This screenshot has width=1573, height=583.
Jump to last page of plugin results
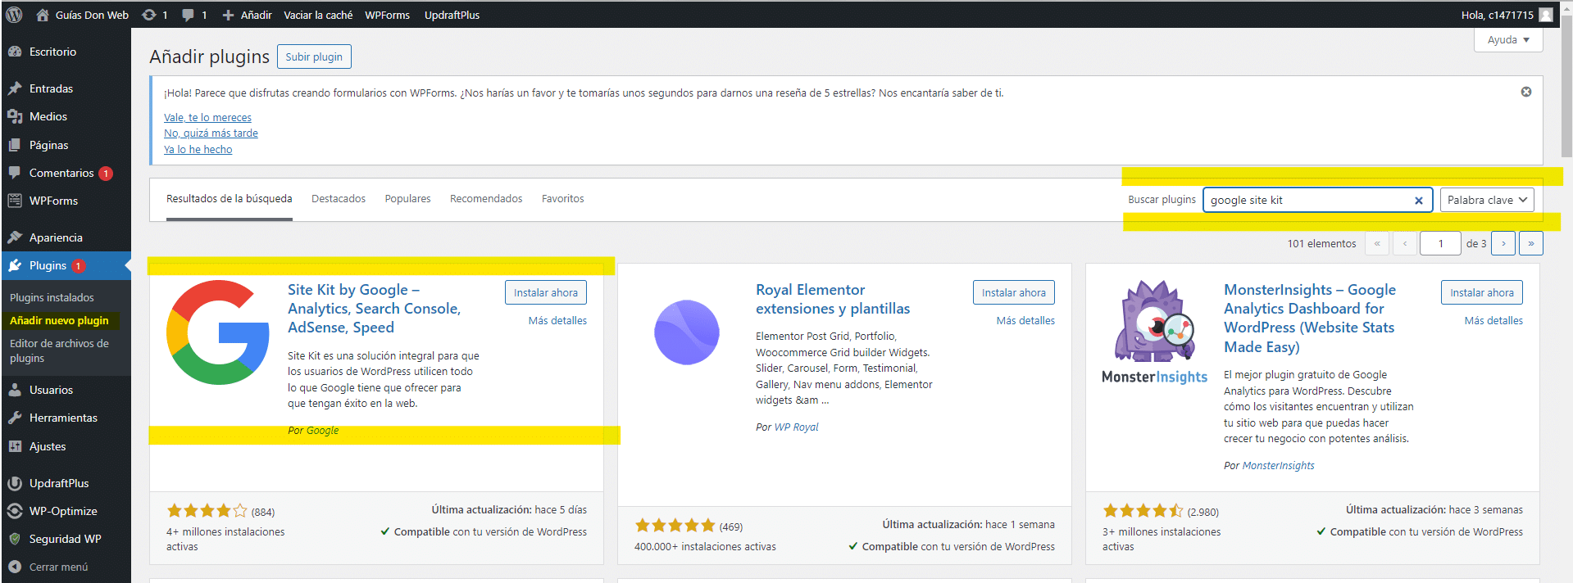tap(1530, 243)
